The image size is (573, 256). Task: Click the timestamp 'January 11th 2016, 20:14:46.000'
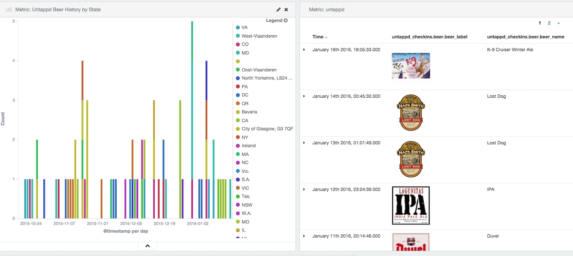346,236
